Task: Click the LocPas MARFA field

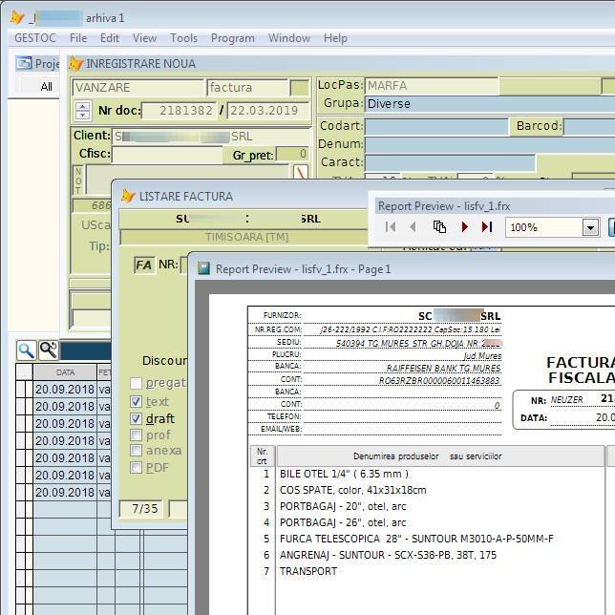Action: (x=432, y=86)
